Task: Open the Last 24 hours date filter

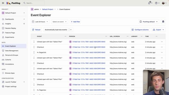Action: pos(40,22)
